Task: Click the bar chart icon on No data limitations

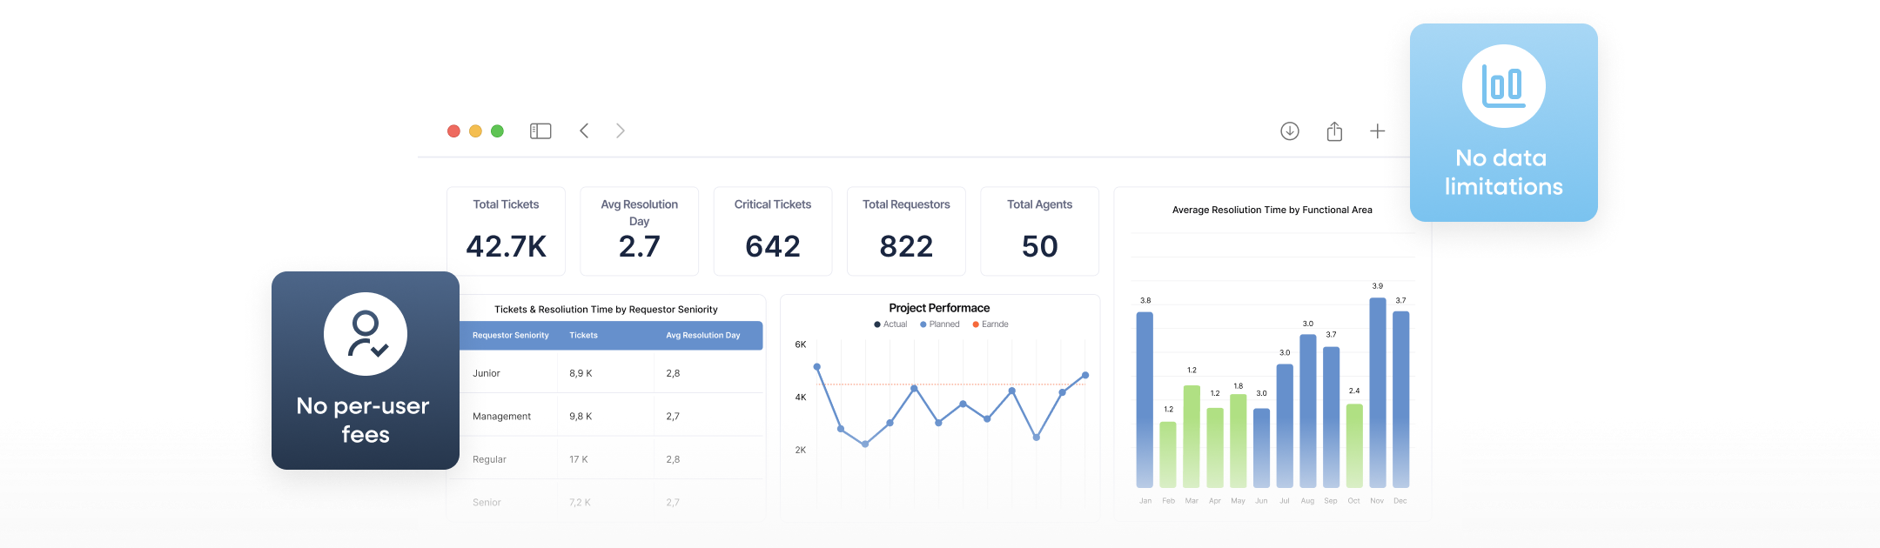Action: 1503,87
